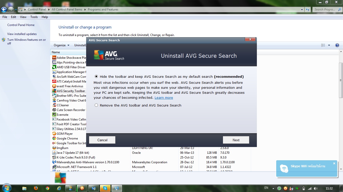Image resolution: width=343 pixels, height=192 pixels.
Task: Select the Adobe Shockwave Player icon
Action: pos(54,58)
